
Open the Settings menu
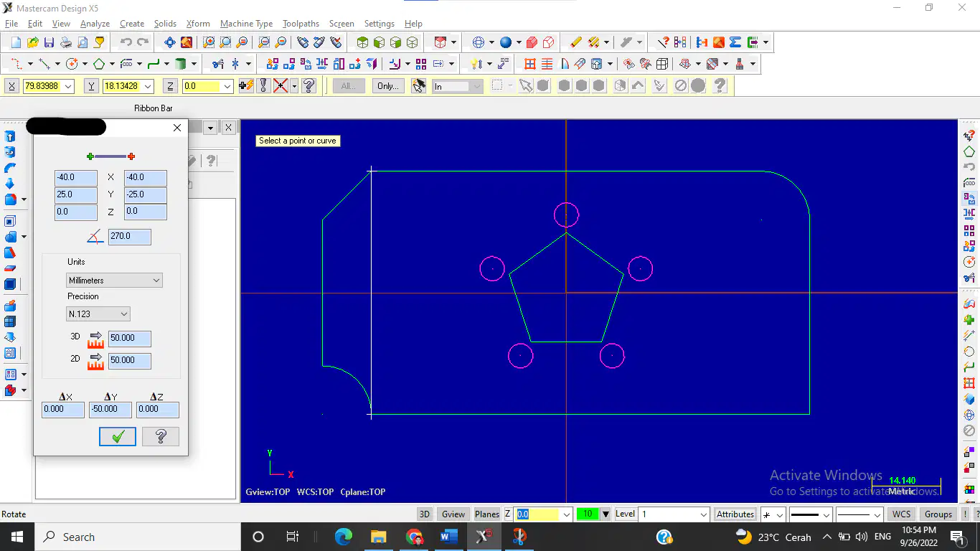pyautogui.click(x=380, y=24)
